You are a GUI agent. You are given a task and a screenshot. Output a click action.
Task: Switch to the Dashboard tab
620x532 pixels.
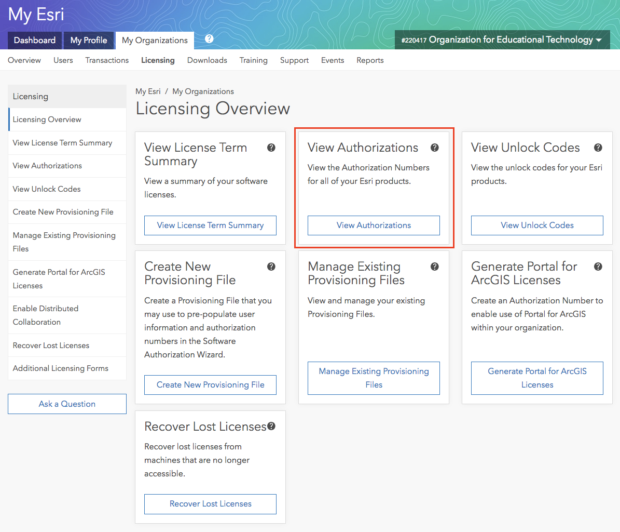(35, 41)
